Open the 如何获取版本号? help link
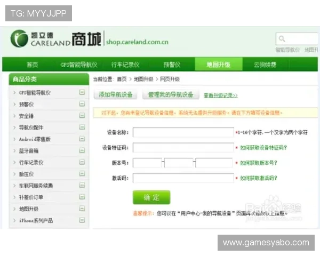The image size is (320, 256). coord(259,163)
